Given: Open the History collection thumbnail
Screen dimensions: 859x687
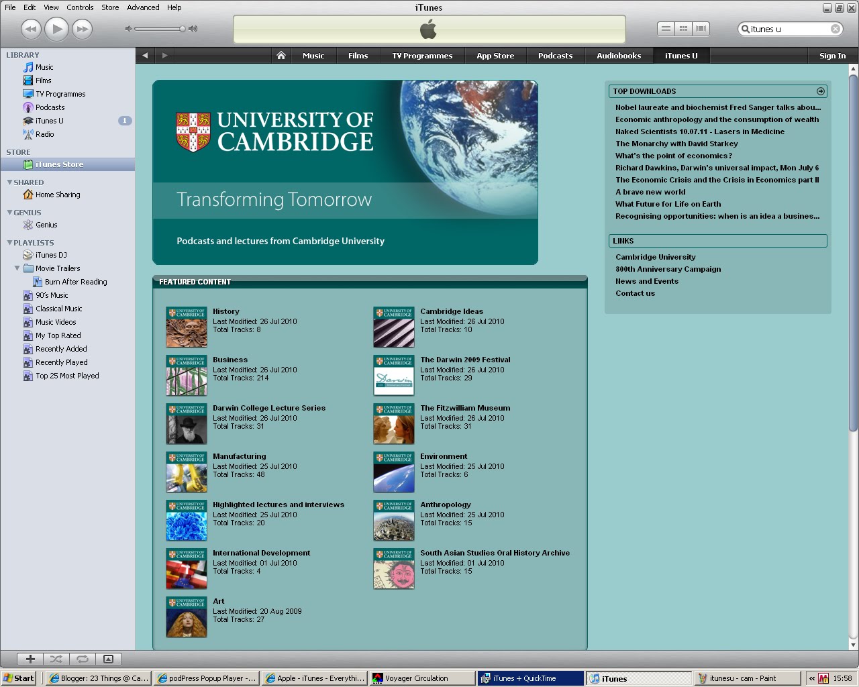Looking at the screenshot, I should tap(187, 327).
